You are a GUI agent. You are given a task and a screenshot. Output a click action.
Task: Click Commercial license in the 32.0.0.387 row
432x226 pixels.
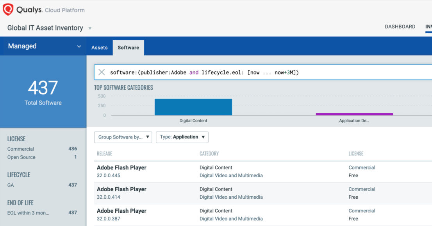(362, 211)
